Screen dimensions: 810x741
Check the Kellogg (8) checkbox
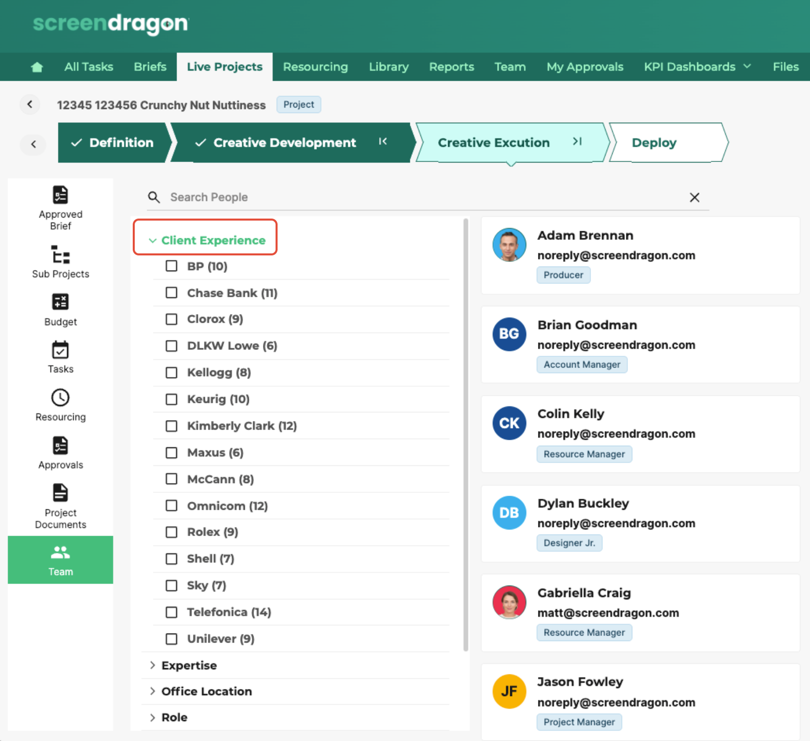[x=172, y=373]
